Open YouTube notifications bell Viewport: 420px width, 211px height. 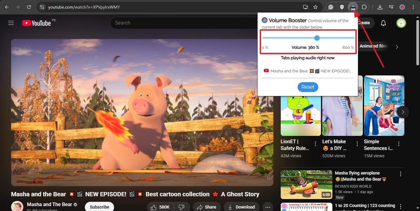click(x=383, y=23)
